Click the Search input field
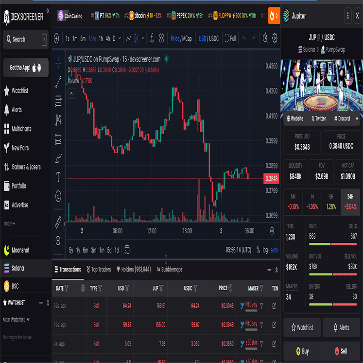This screenshot has height=363, width=363. click(x=26, y=39)
